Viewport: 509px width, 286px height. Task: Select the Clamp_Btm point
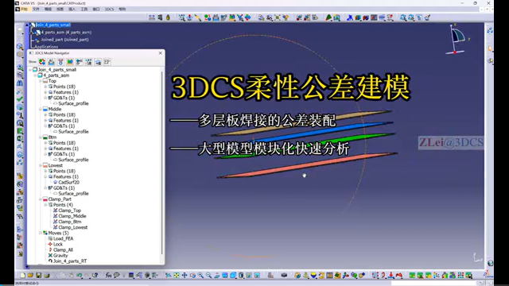[x=70, y=222]
